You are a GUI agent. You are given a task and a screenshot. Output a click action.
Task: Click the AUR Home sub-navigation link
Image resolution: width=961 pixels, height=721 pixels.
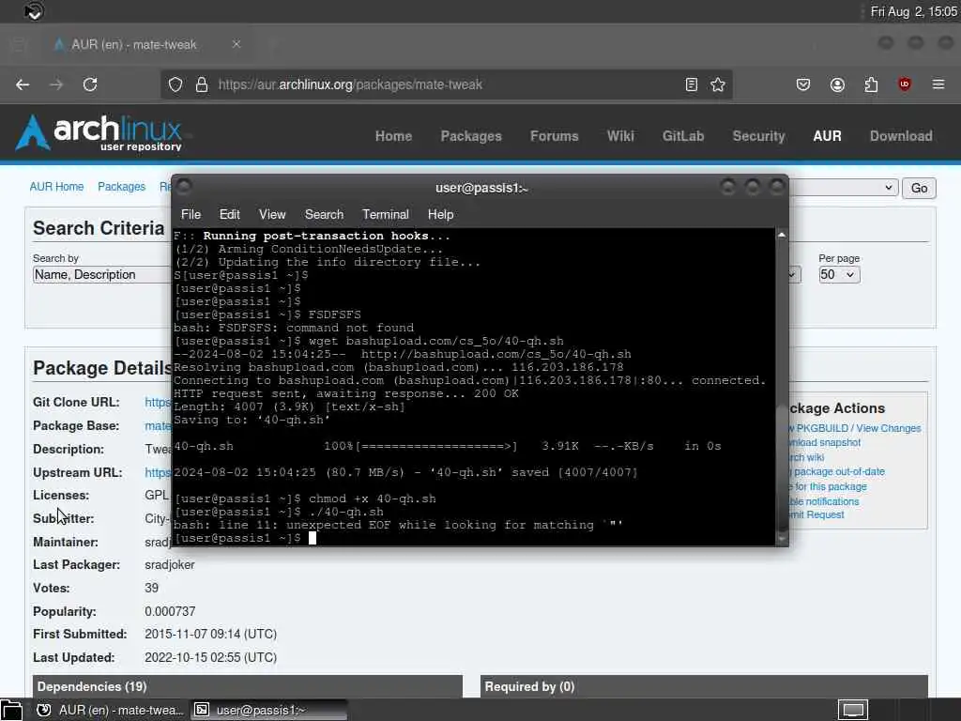click(x=56, y=187)
